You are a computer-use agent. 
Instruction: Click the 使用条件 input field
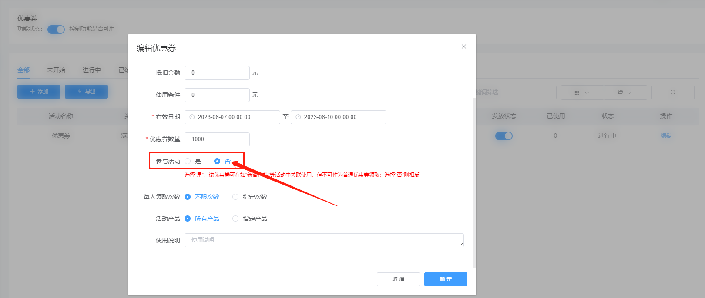[x=217, y=95]
